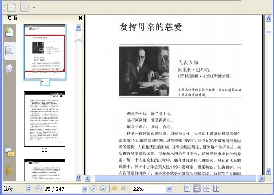Viewport: 274px width, 195px height.
Task: Select the Pages panel icon
Action: (9, 51)
